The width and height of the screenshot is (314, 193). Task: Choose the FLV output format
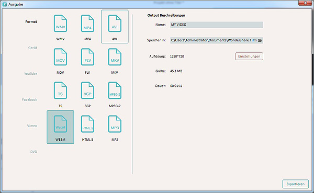coord(87,57)
